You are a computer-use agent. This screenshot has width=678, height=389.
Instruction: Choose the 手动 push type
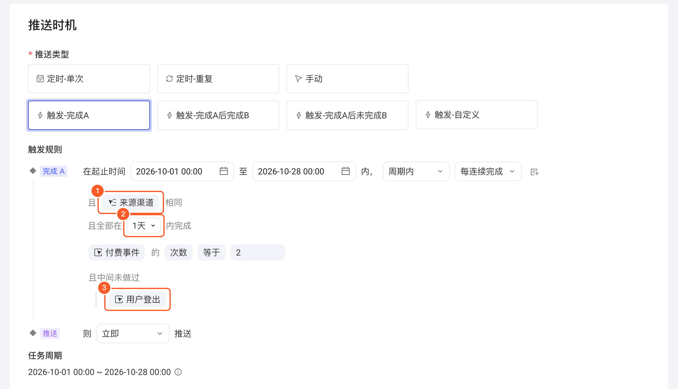pyautogui.click(x=347, y=79)
